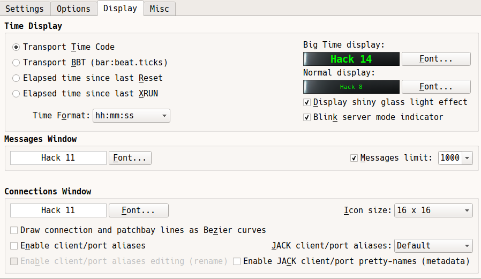Screen dimensions: 481x279
Task: Switch to the Settings tab
Action: 25,9
